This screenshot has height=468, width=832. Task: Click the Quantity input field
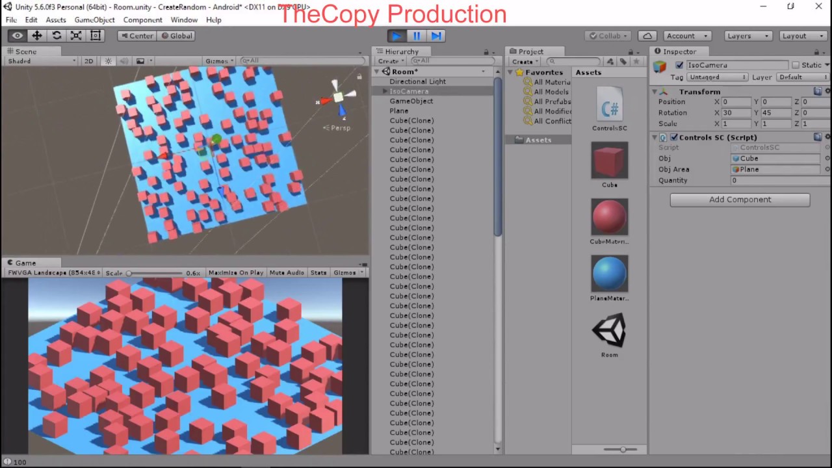pos(775,180)
